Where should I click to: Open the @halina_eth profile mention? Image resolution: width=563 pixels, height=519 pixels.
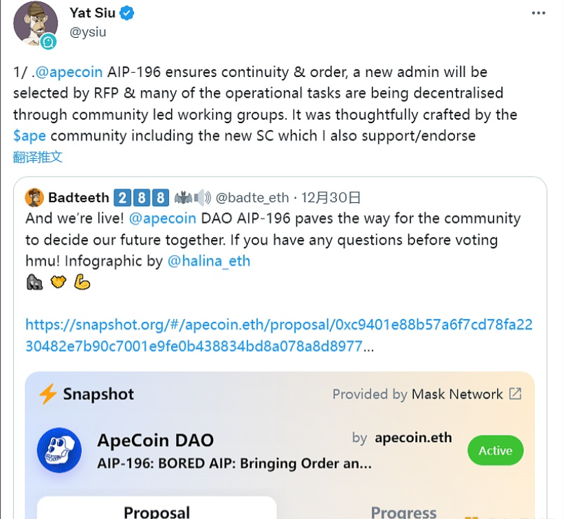[209, 261]
